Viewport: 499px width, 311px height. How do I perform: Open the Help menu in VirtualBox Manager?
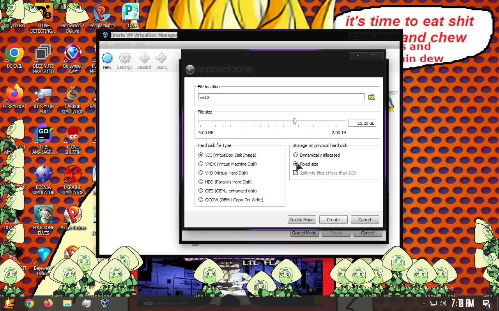point(140,45)
